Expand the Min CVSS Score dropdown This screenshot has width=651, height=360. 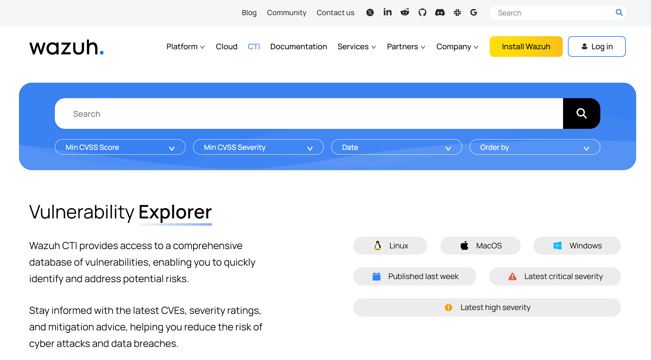pyautogui.click(x=120, y=147)
